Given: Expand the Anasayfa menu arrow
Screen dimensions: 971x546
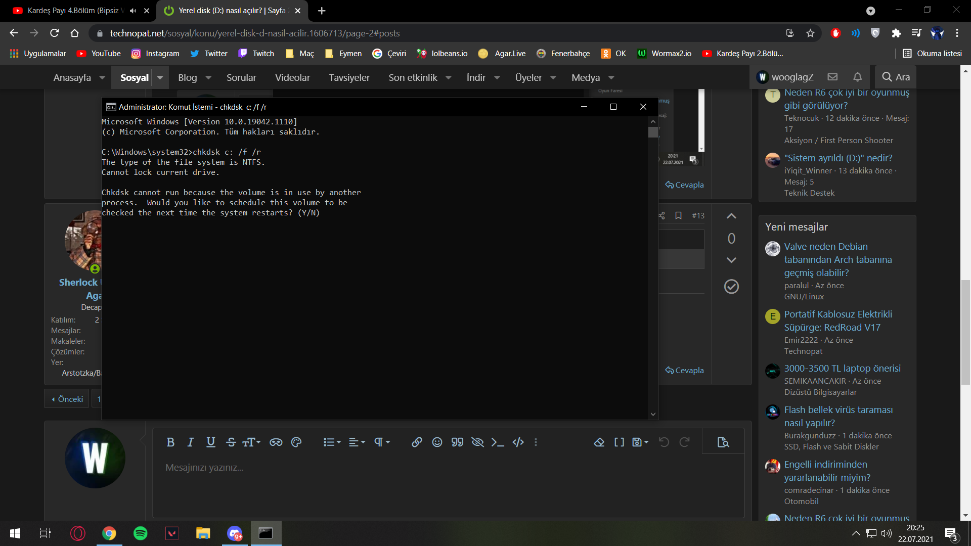Looking at the screenshot, I should pos(102,78).
